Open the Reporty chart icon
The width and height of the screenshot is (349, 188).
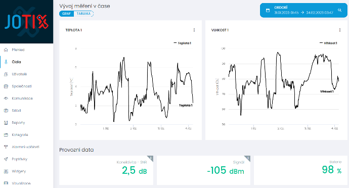pos(6,123)
